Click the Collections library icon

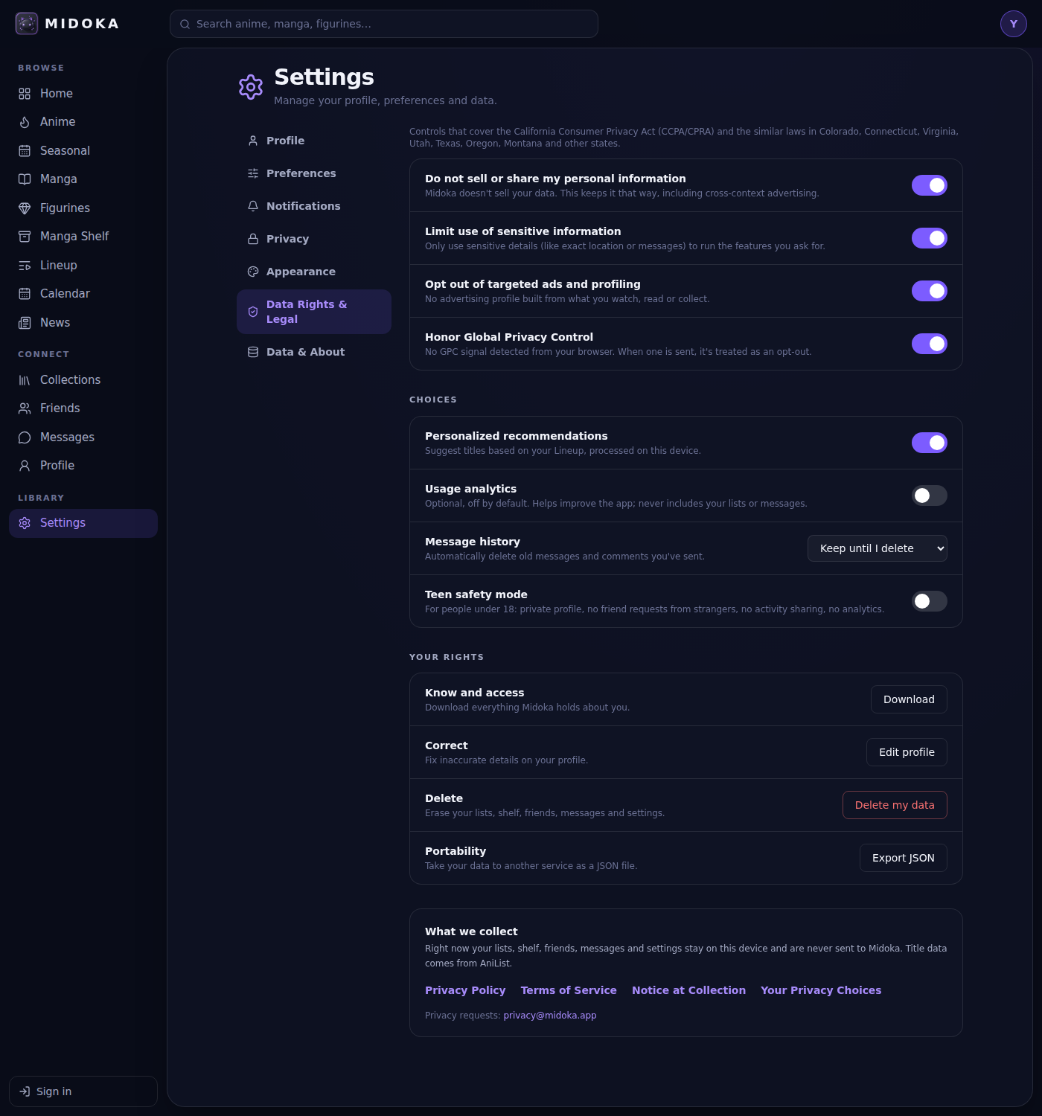coord(25,380)
